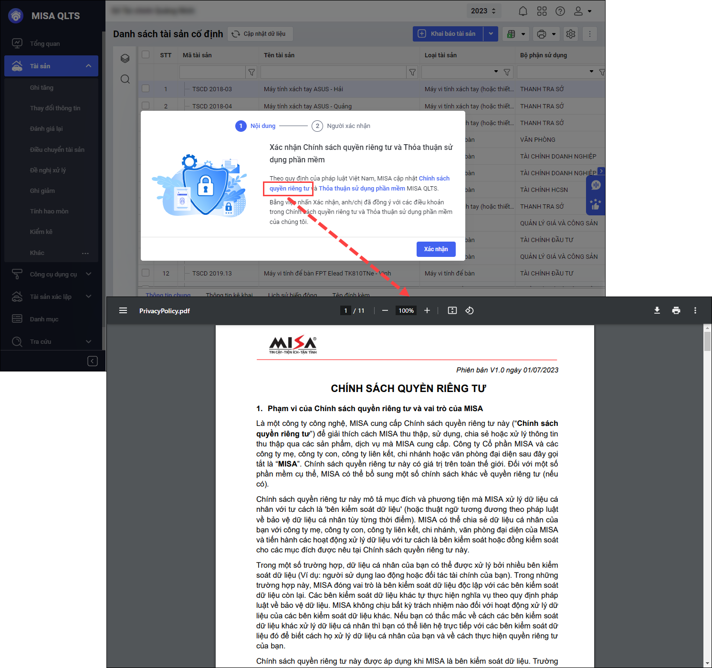Open the Khai báo tài sản dropdown arrow
This screenshot has width=712, height=668.
[x=491, y=34]
